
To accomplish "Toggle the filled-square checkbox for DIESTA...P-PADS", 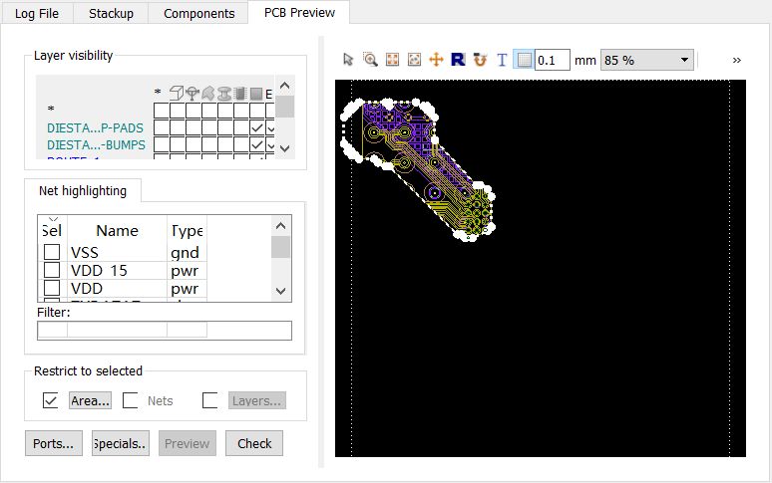I will pos(257,127).
